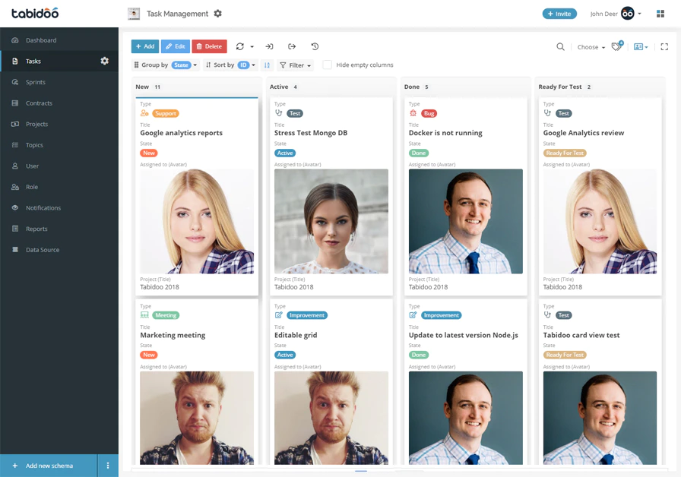Click the import arrow icon

pyautogui.click(x=269, y=46)
